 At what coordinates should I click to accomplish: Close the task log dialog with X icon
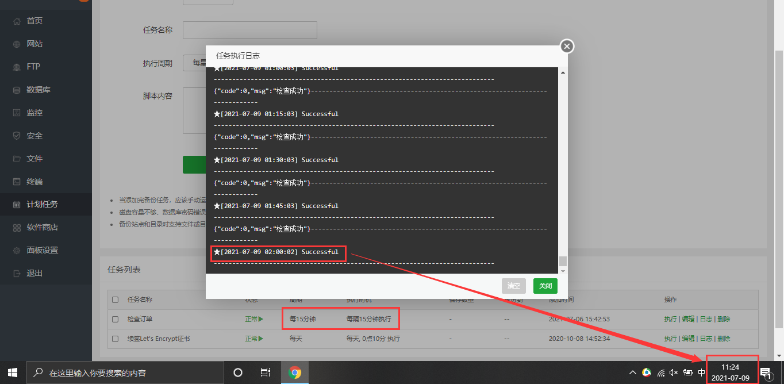(x=567, y=46)
